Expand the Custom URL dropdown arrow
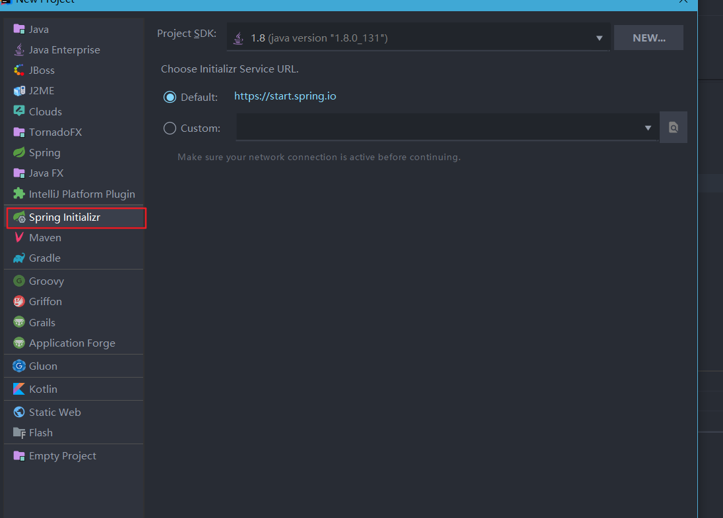The height and width of the screenshot is (518, 723). coord(648,128)
